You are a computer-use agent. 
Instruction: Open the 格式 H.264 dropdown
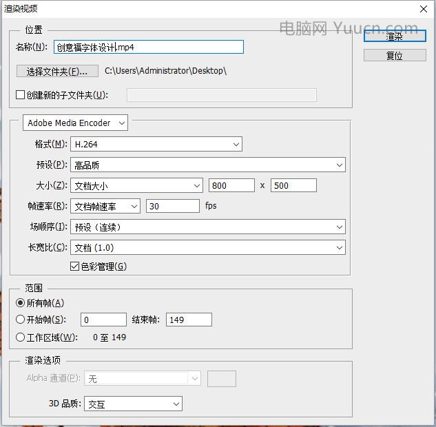[156, 144]
